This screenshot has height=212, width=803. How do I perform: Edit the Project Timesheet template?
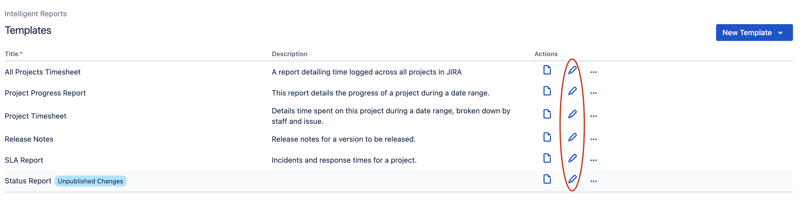pos(572,114)
